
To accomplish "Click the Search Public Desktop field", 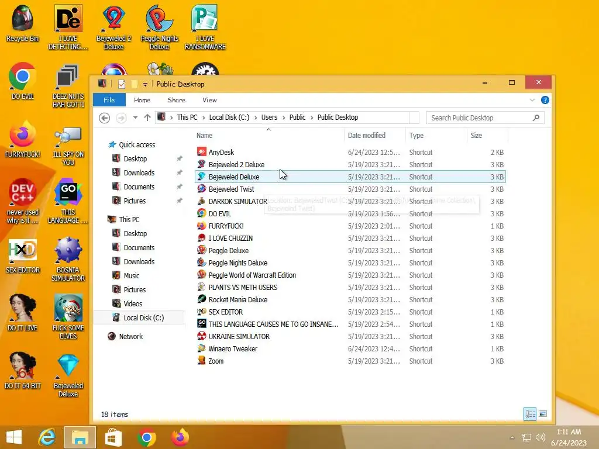I will tap(485, 118).
